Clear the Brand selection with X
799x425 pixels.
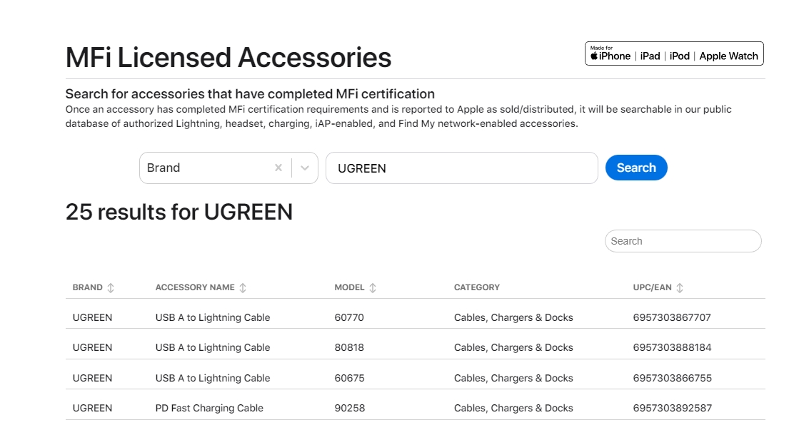pyautogui.click(x=278, y=168)
